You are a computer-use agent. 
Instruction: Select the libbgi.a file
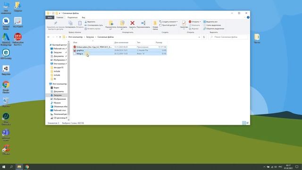tap(119, 54)
